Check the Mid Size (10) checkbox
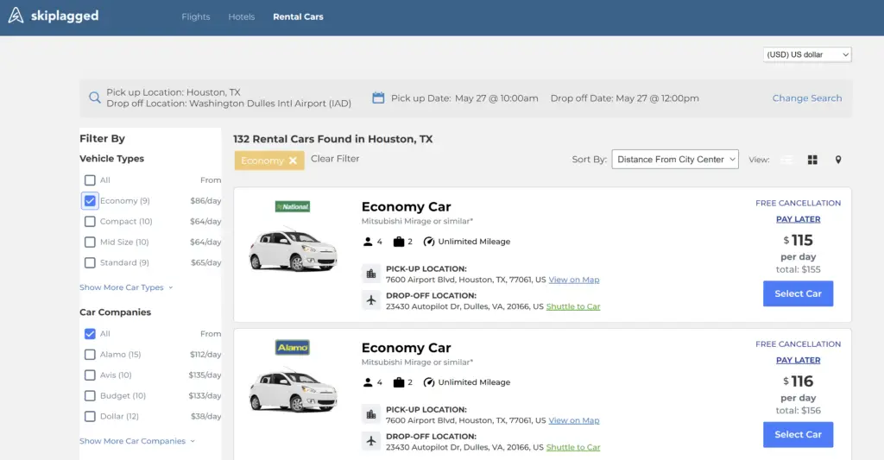884x460 pixels. (x=90, y=242)
